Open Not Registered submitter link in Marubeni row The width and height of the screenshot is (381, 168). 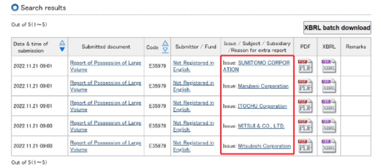pyautogui.click(x=194, y=86)
